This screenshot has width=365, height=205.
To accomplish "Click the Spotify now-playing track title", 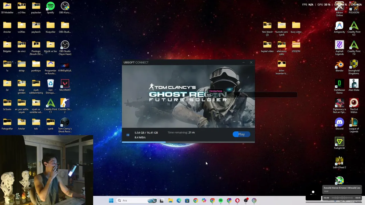I will [342, 188].
